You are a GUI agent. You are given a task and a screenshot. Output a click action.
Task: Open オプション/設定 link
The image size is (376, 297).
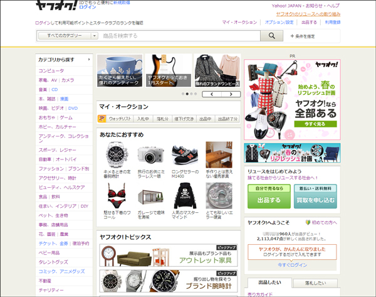279,22
